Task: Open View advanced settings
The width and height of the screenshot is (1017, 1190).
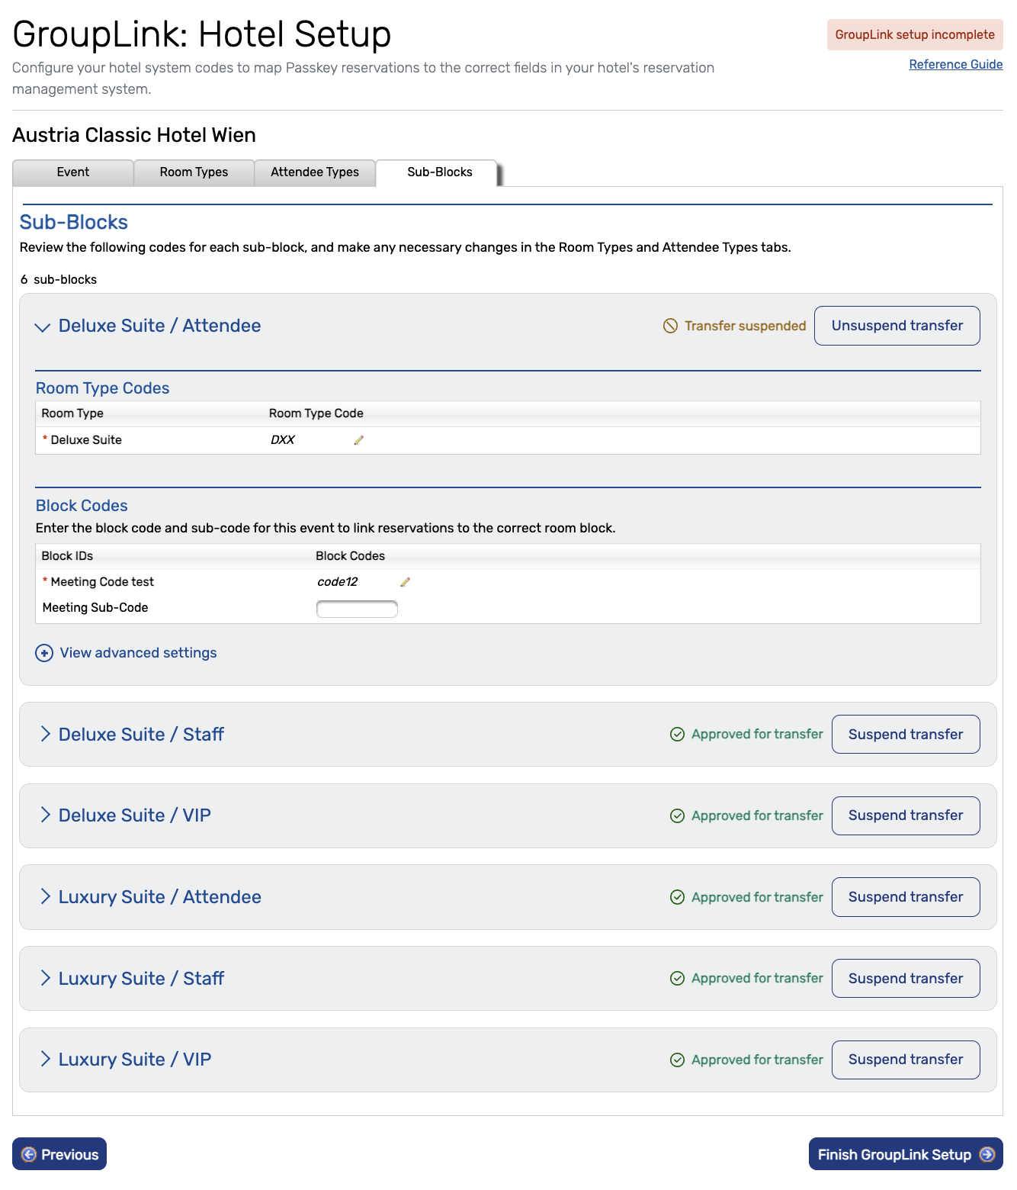Action: [138, 653]
